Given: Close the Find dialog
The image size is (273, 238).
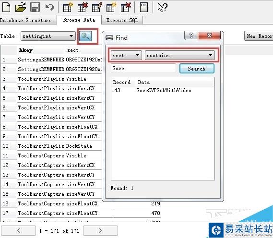Looking at the screenshot, I should 209,36.
